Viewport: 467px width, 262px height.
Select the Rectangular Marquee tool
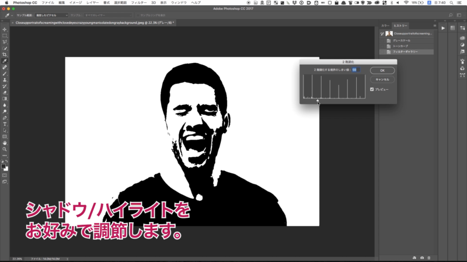[5, 36]
